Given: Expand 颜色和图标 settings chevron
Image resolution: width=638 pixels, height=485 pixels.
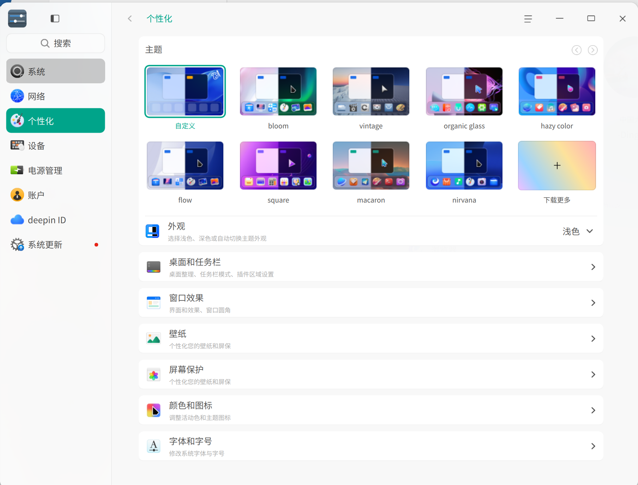Looking at the screenshot, I should pyautogui.click(x=593, y=410).
